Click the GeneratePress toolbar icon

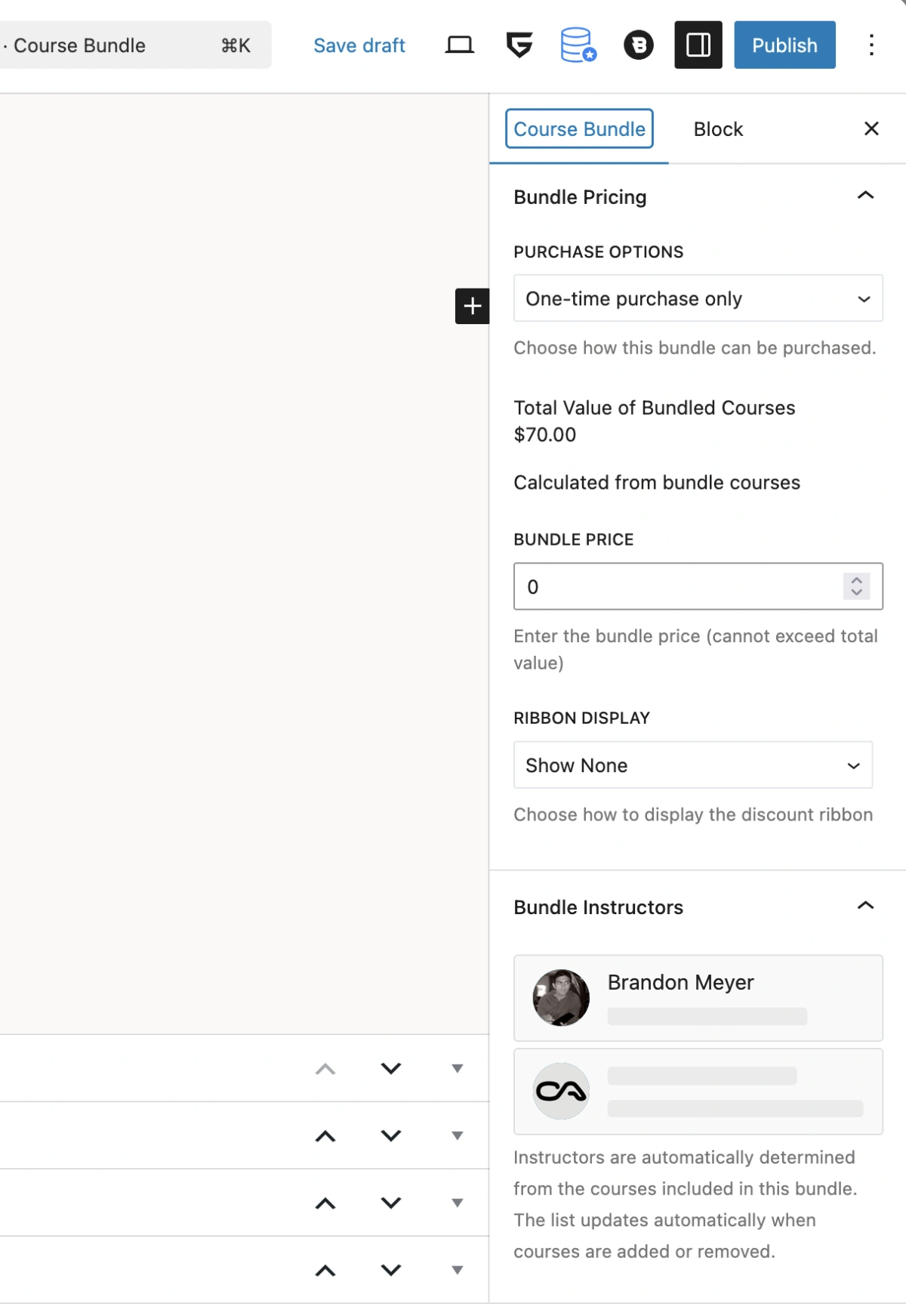click(518, 45)
